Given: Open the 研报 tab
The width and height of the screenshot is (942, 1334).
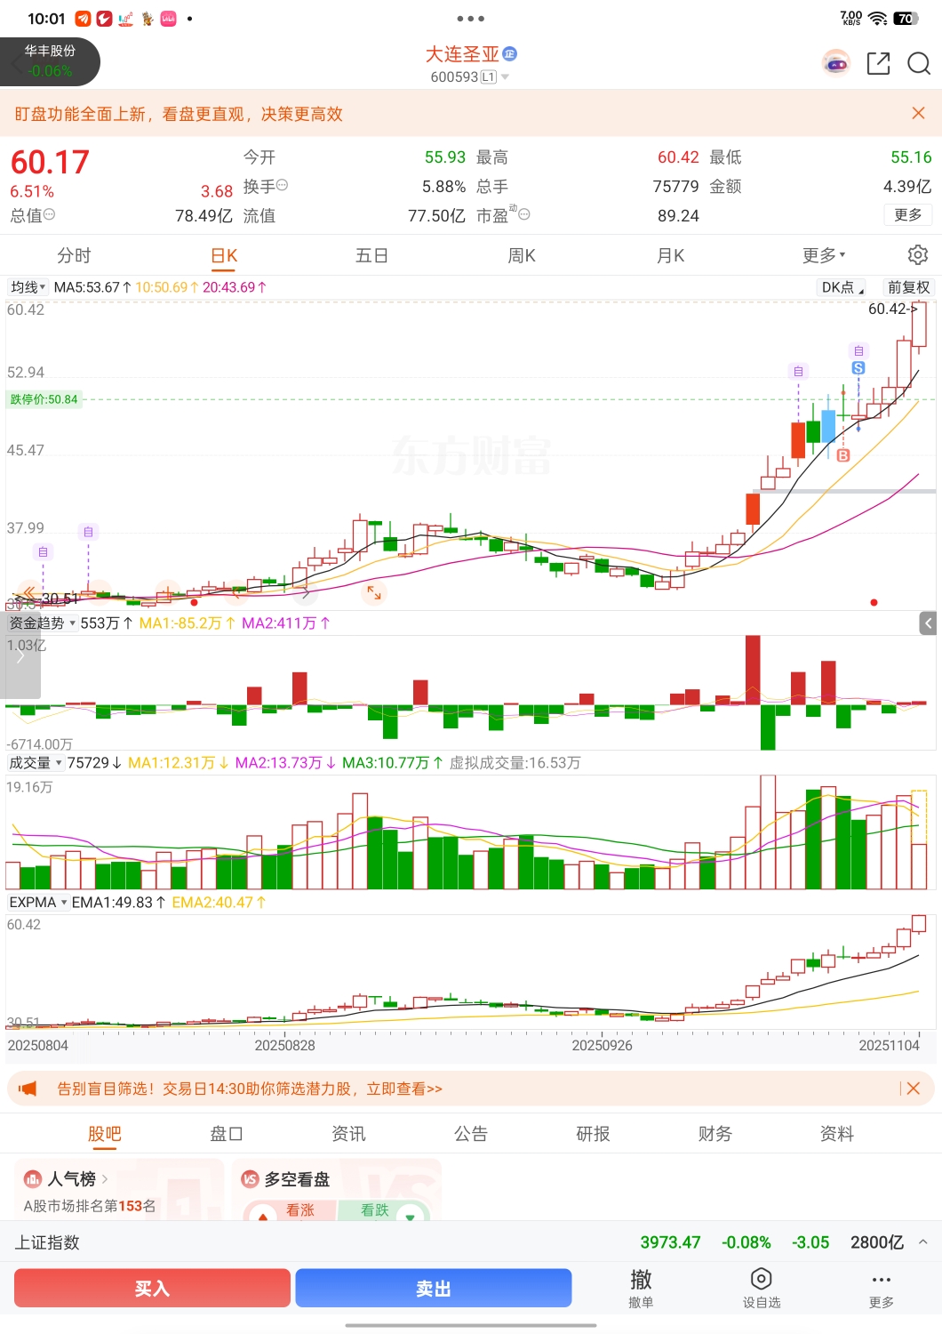Looking at the screenshot, I should tap(593, 1134).
